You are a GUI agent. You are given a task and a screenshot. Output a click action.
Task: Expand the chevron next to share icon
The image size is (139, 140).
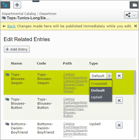pyautogui.click(x=134, y=15)
